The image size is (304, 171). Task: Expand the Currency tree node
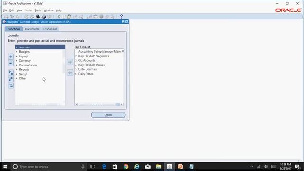click(x=17, y=61)
